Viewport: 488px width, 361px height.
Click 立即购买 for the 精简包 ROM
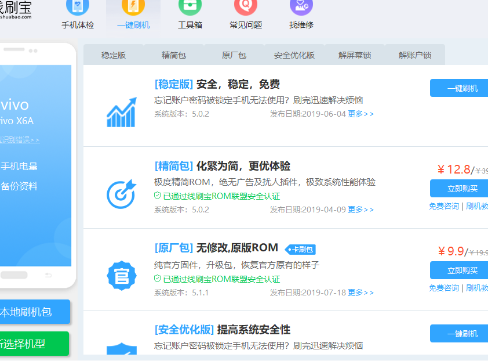pos(459,188)
